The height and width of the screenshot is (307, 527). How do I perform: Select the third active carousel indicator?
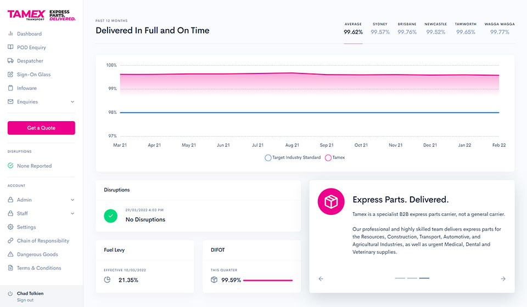pyautogui.click(x=424, y=278)
